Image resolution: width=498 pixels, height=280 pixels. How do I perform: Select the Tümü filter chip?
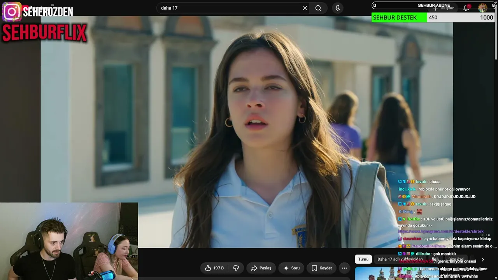coord(363,259)
